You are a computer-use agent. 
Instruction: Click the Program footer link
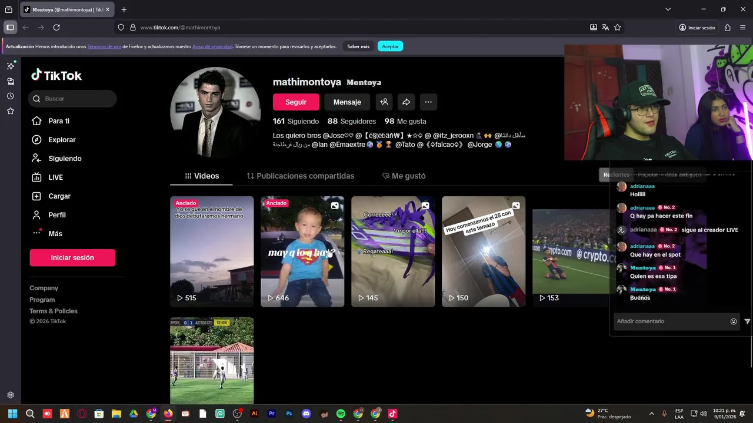[42, 300]
